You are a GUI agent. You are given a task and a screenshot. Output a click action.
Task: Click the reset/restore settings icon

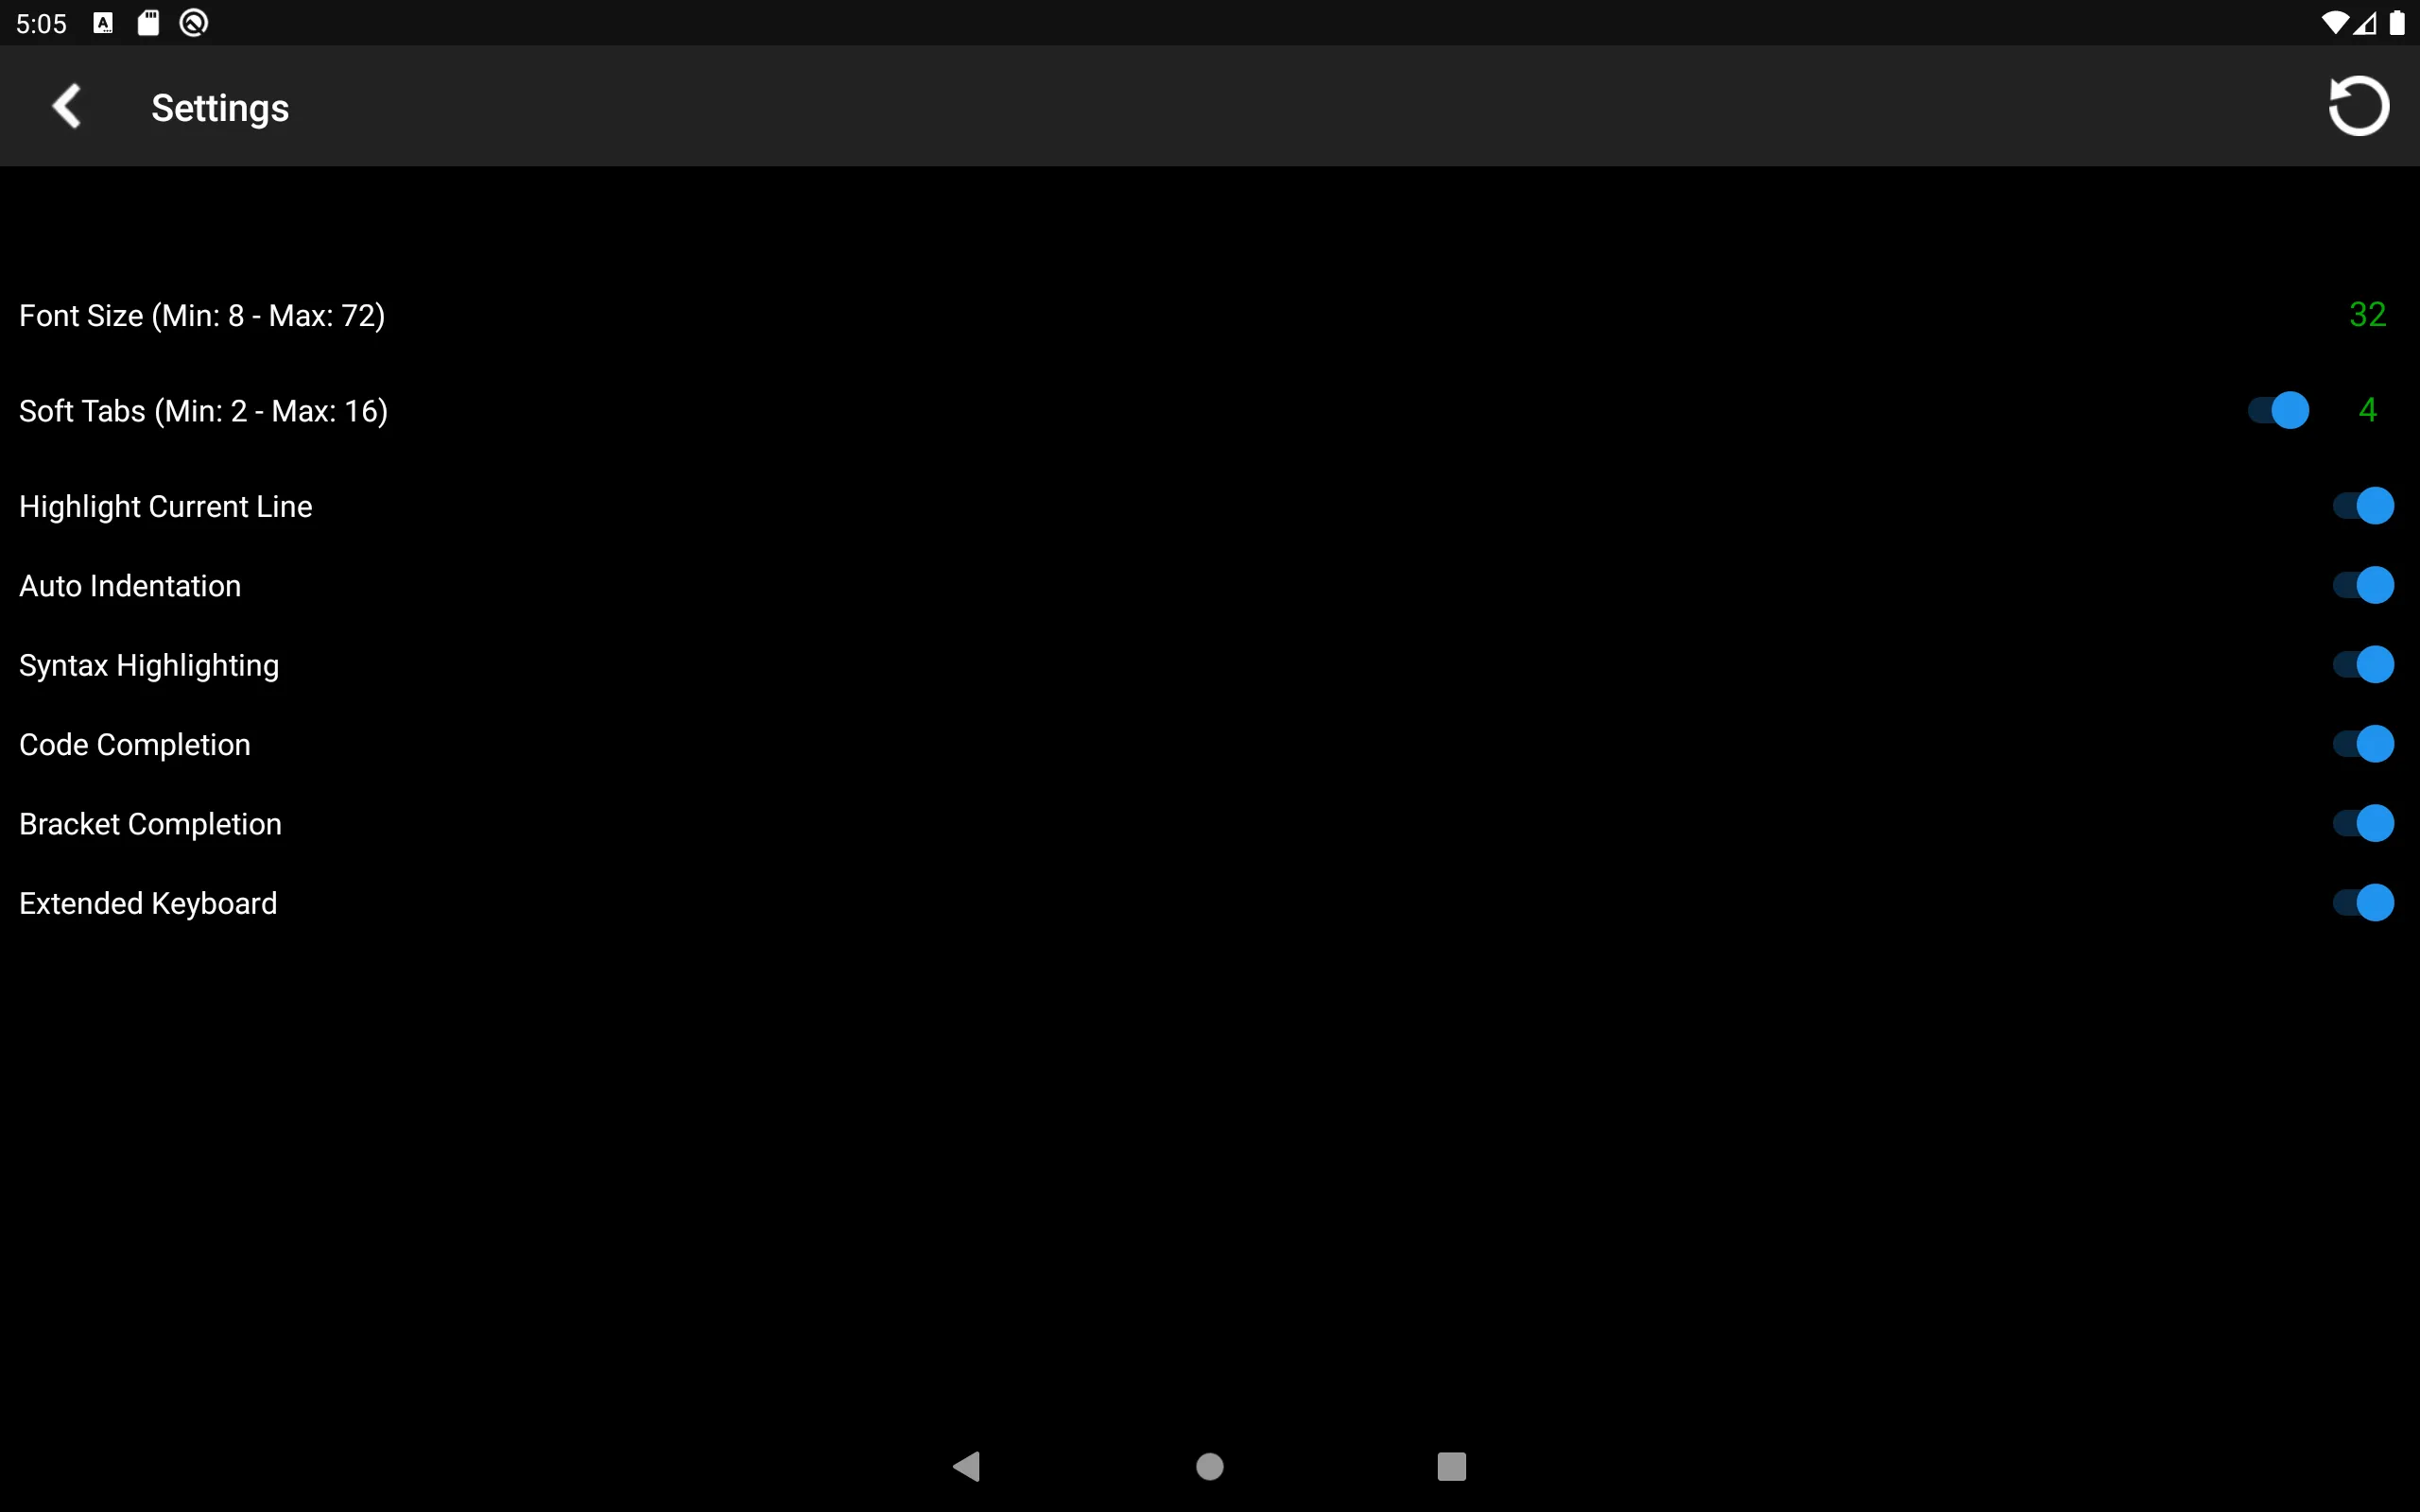[x=2359, y=106]
